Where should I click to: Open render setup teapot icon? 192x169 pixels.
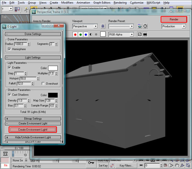point(140,26)
